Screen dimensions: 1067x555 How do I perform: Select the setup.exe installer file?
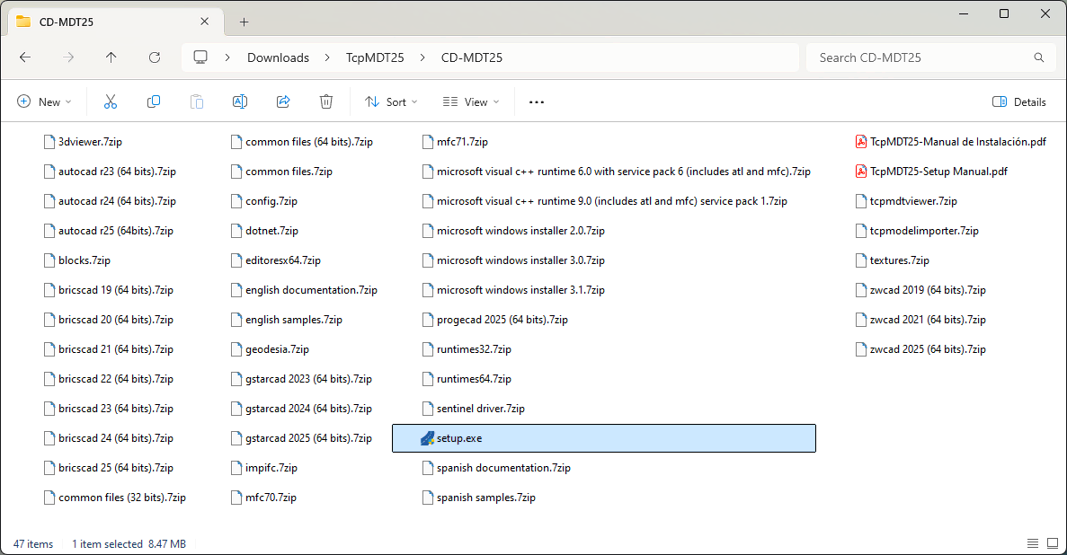point(603,438)
